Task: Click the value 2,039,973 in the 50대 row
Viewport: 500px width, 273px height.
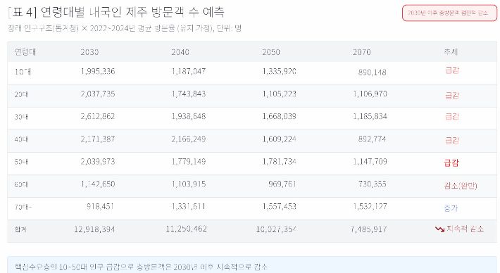Action: click(98, 162)
